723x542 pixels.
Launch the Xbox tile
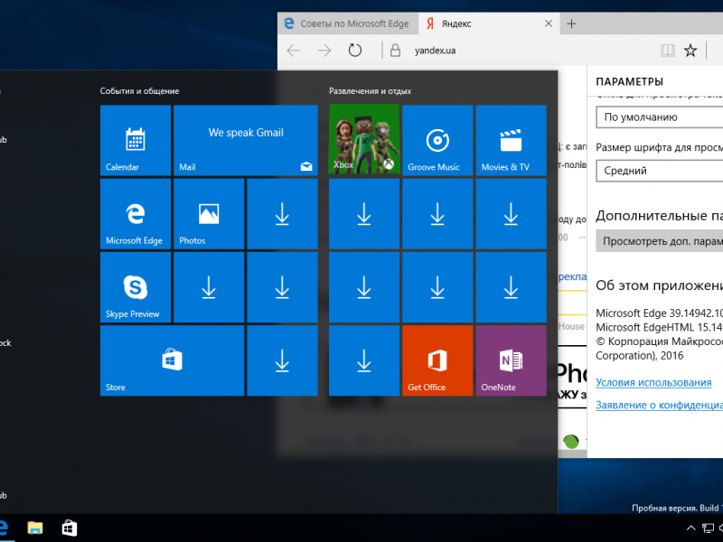coord(364,140)
